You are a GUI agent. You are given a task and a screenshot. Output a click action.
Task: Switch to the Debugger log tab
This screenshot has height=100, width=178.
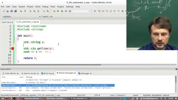(x=85, y=73)
